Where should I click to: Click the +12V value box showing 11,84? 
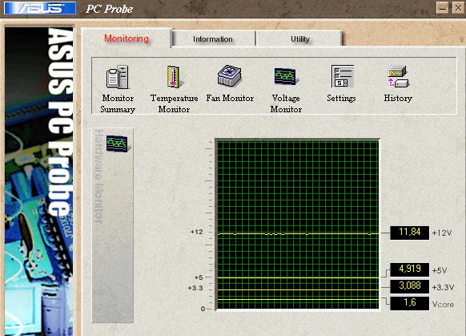click(409, 233)
